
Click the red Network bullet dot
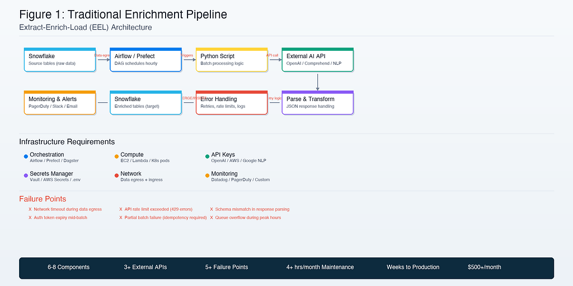[x=116, y=175]
